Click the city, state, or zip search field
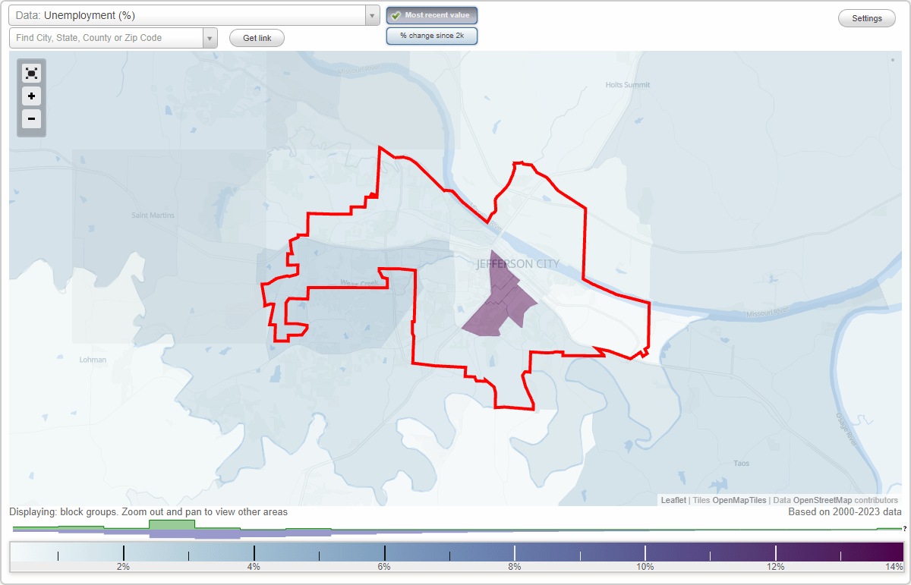Screen dimensions: 911x585 tap(106, 37)
